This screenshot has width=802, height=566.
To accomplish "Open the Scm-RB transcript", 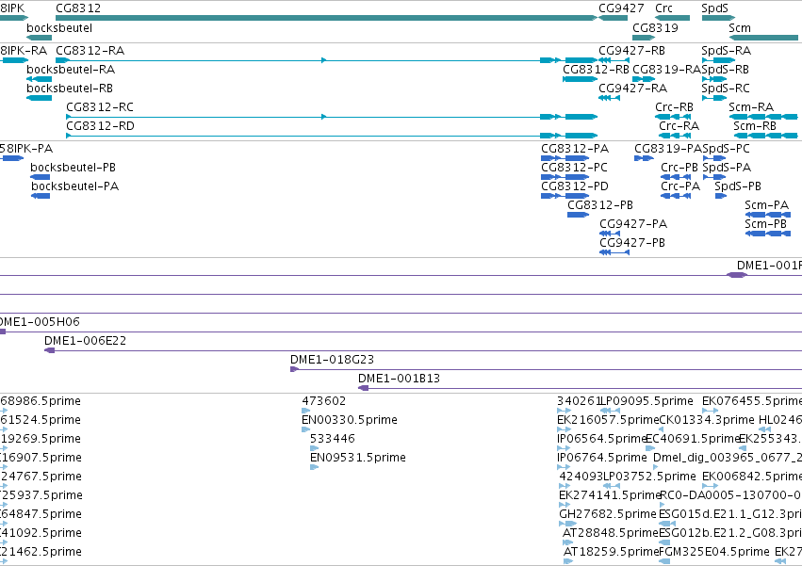I will click(755, 126).
